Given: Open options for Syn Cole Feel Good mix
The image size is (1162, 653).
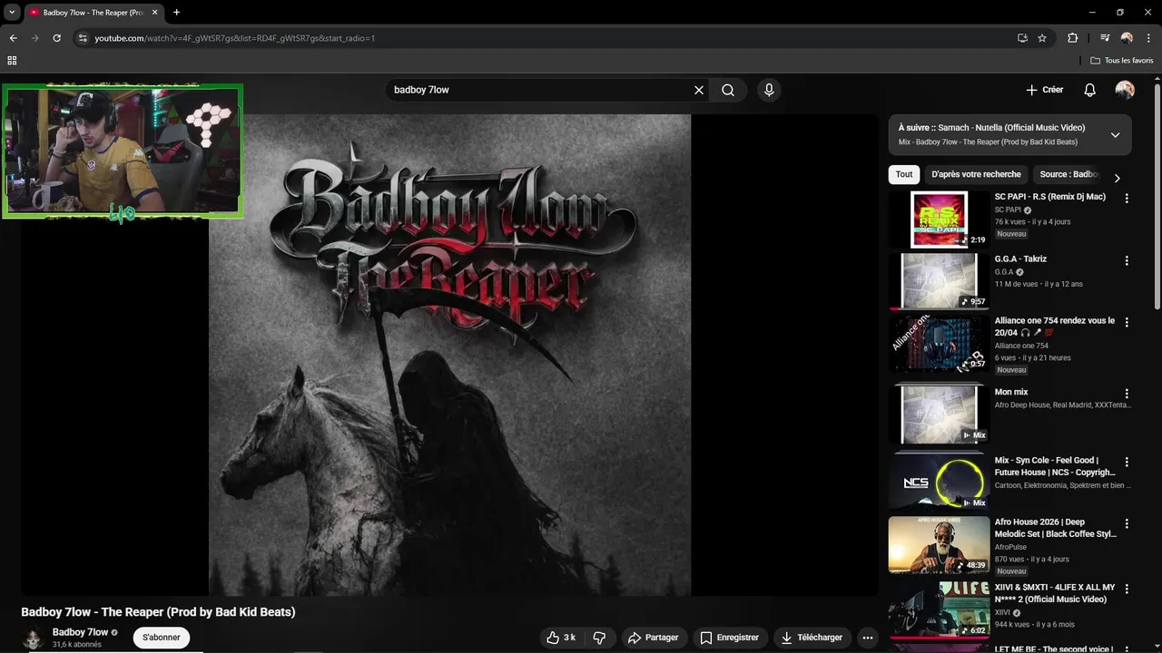Looking at the screenshot, I should tap(1127, 461).
